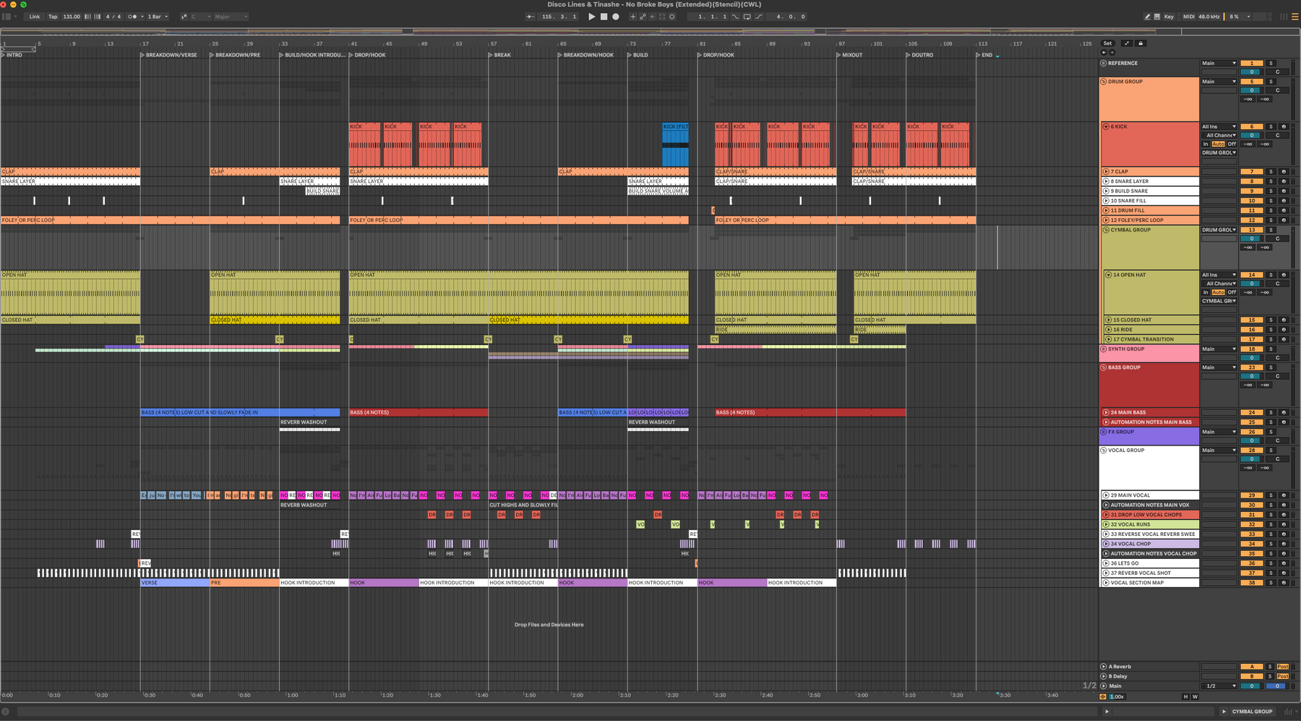
Task: Set 14 OPEN HAT monitor to Off
Action: 1232,292
